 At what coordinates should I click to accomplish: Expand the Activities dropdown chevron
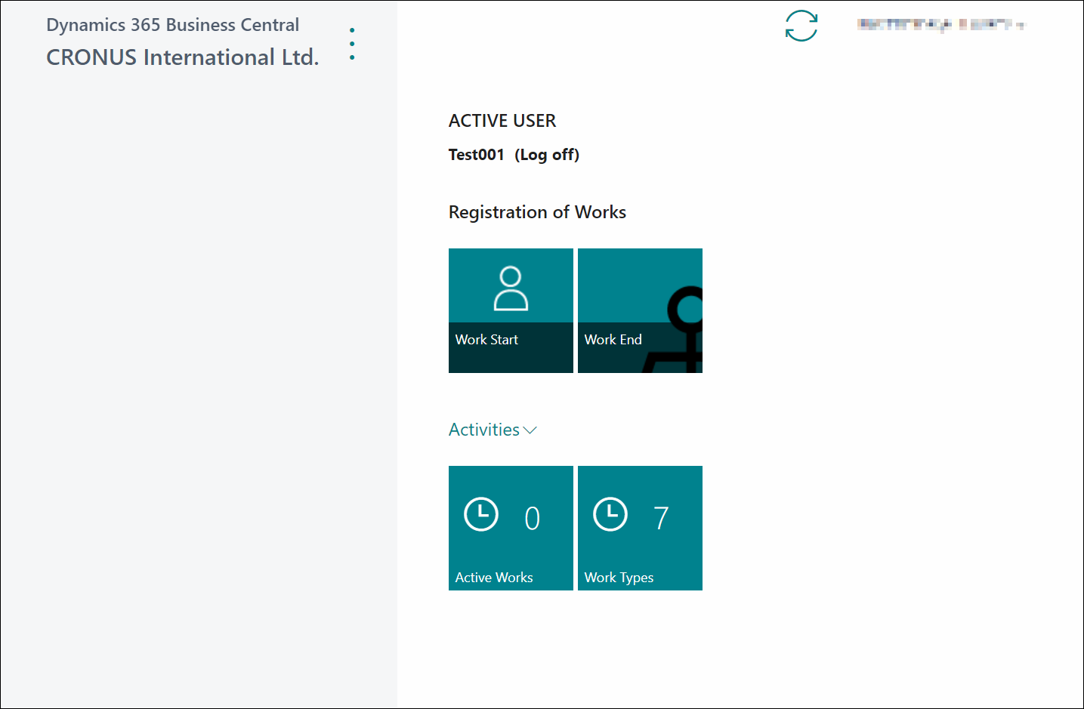[530, 430]
